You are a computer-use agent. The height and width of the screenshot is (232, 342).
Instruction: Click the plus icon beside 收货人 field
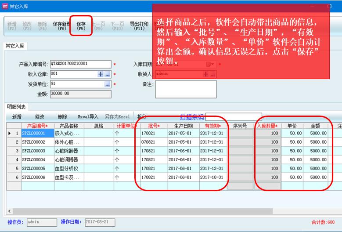tap(205, 74)
